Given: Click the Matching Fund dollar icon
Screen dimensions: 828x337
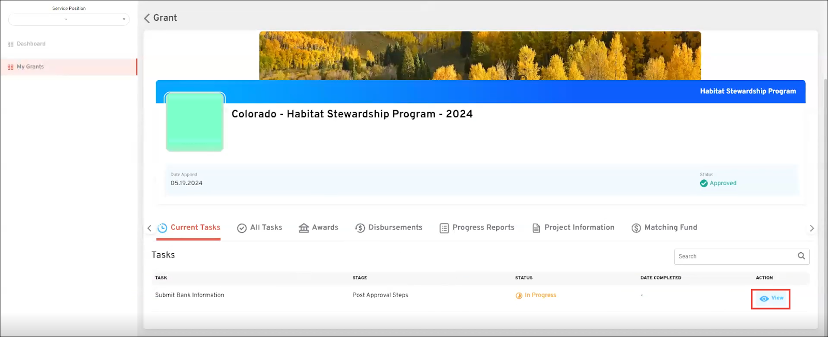Looking at the screenshot, I should coord(636,228).
